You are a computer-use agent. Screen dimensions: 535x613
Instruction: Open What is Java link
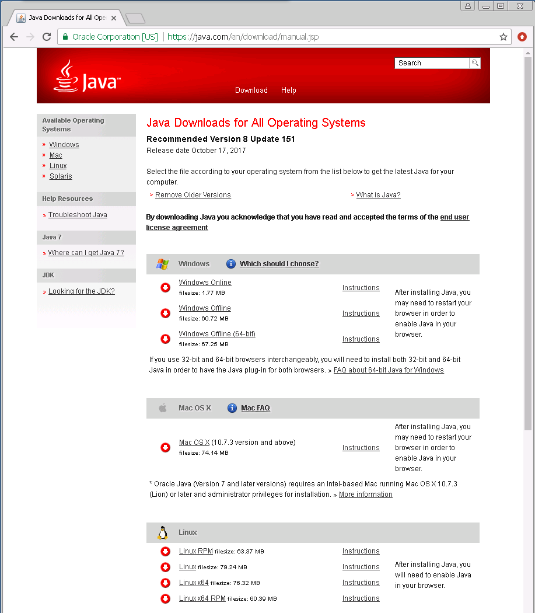(378, 194)
